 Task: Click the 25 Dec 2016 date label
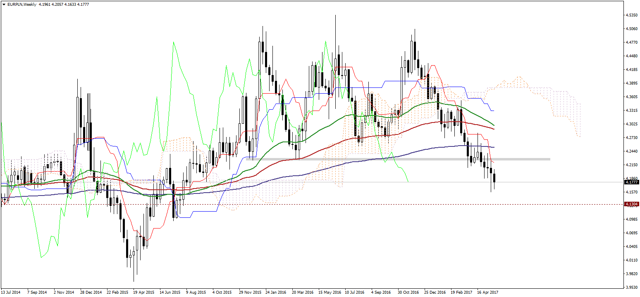[435, 292]
